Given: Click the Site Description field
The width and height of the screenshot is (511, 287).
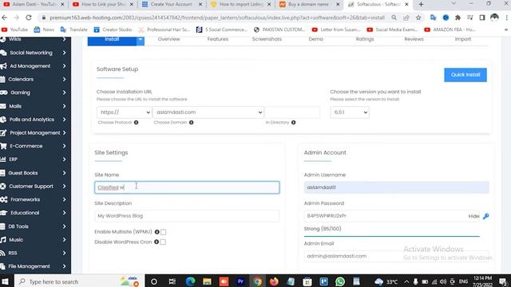Looking at the screenshot, I should point(187,216).
